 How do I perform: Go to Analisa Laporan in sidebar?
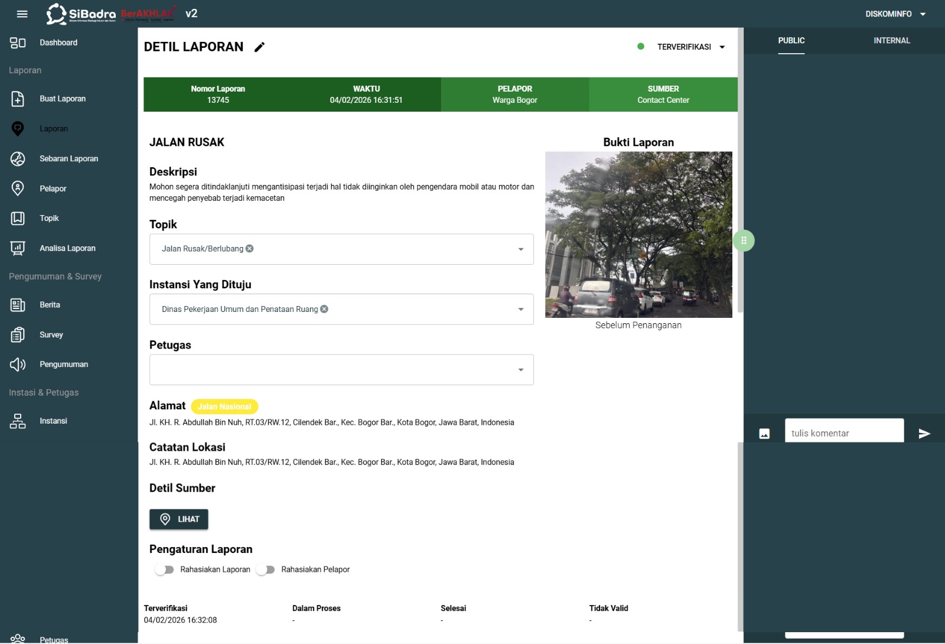[x=67, y=248]
